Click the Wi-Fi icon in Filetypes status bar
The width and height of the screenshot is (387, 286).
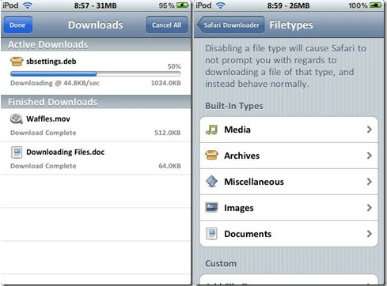point(220,6)
